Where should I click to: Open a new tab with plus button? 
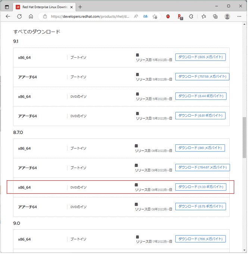80,7
